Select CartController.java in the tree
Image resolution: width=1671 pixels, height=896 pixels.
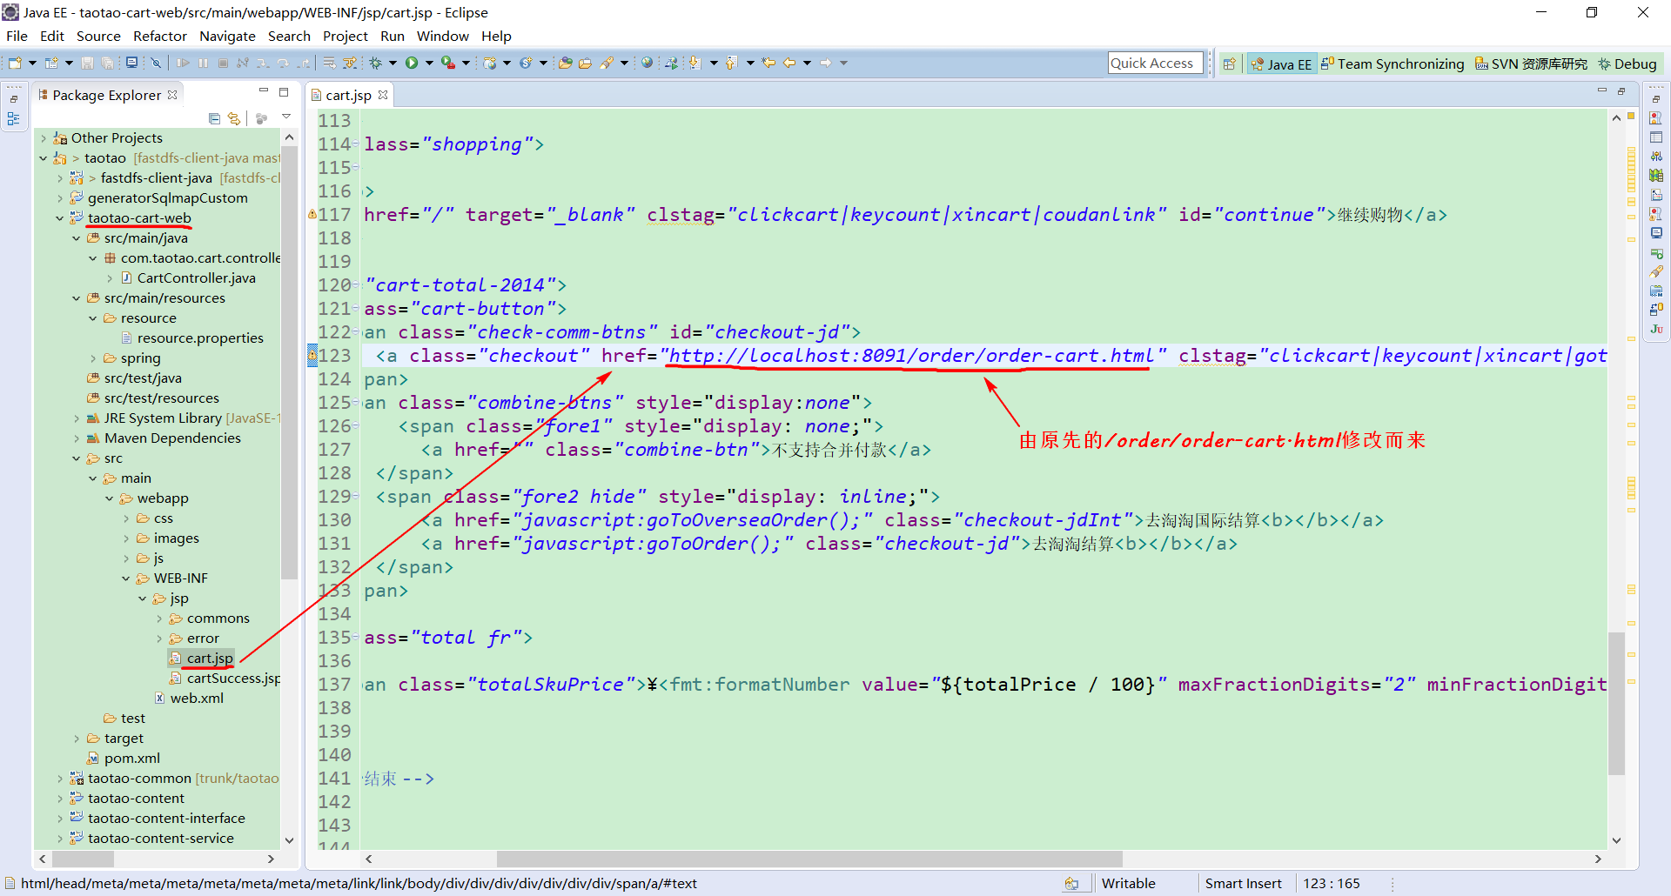click(x=196, y=278)
